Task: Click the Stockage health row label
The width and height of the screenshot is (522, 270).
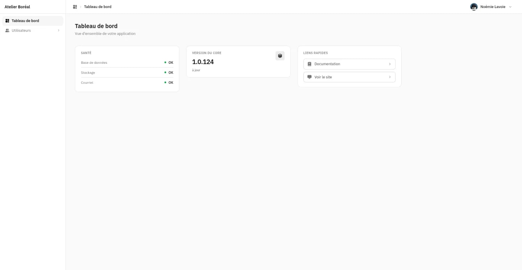Action: point(88,73)
